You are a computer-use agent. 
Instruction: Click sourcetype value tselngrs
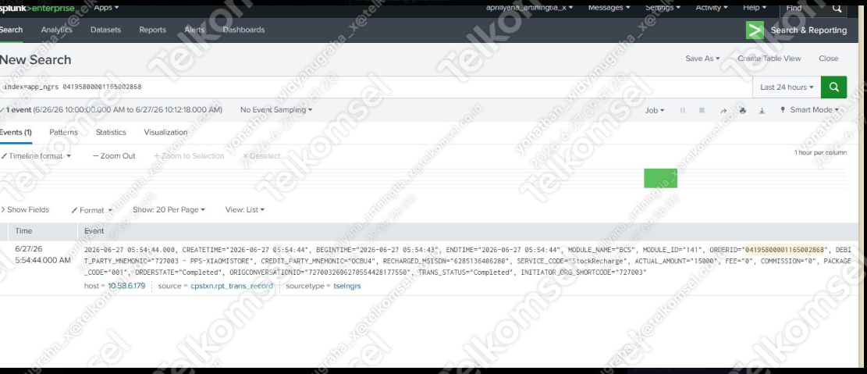347,286
